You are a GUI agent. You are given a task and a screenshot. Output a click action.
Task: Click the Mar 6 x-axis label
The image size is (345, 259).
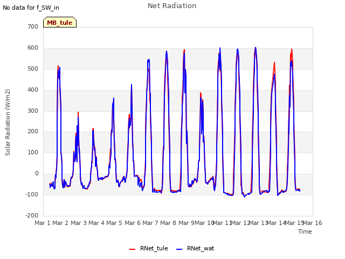click(x=133, y=223)
